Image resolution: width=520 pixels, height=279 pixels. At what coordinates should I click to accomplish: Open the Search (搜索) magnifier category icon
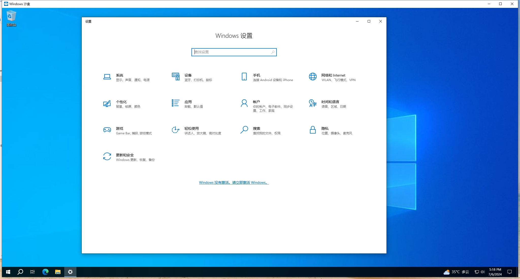point(244,130)
